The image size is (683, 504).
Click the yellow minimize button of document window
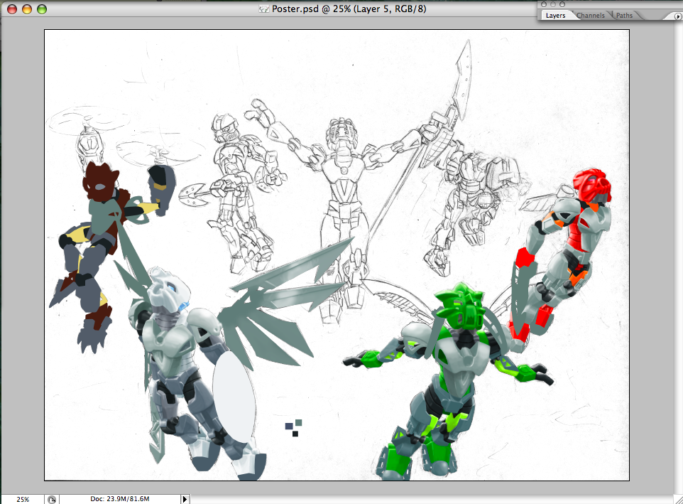tap(27, 9)
